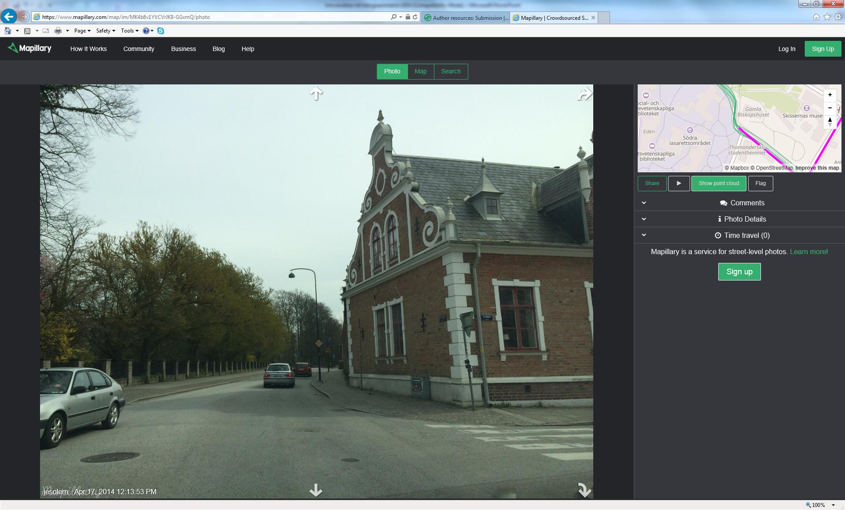The width and height of the screenshot is (845, 510).
Task: Select the Photo tab
Action: [x=392, y=71]
